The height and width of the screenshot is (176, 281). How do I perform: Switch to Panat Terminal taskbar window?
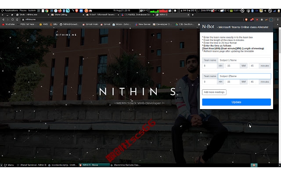[32, 165]
